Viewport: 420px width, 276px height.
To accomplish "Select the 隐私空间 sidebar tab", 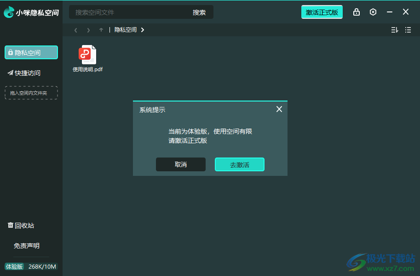I will [x=31, y=52].
